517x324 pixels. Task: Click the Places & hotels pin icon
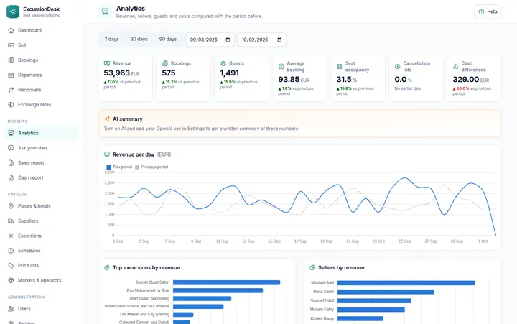pyautogui.click(x=11, y=206)
